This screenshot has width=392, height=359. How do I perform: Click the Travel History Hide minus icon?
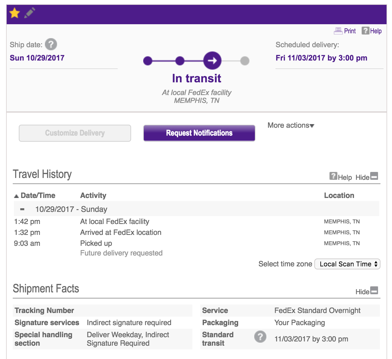374,176
